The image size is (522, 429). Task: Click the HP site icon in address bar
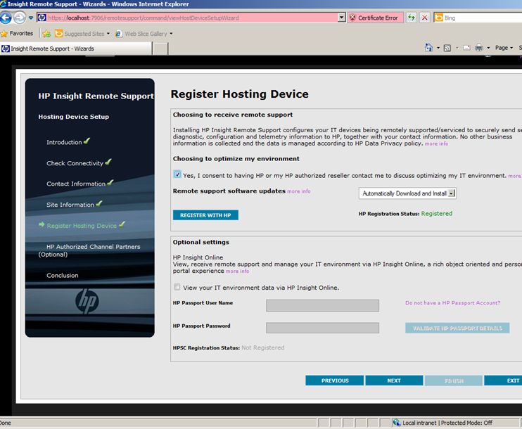(42, 18)
